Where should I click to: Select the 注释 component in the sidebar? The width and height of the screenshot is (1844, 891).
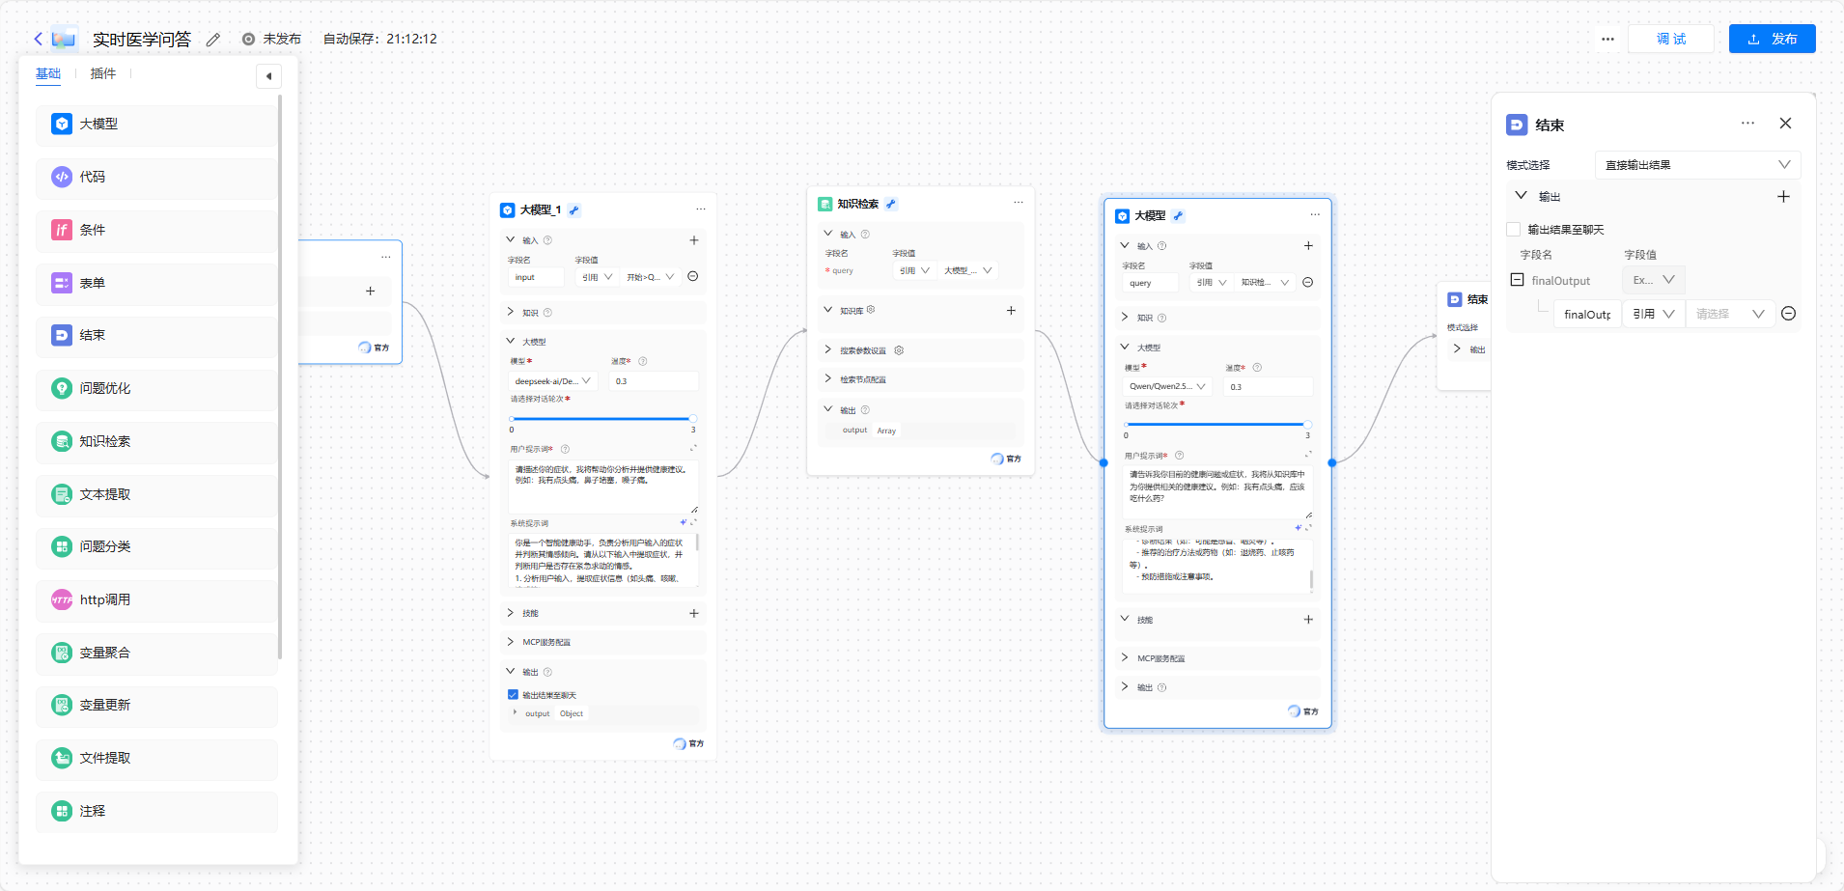pyautogui.click(x=157, y=811)
